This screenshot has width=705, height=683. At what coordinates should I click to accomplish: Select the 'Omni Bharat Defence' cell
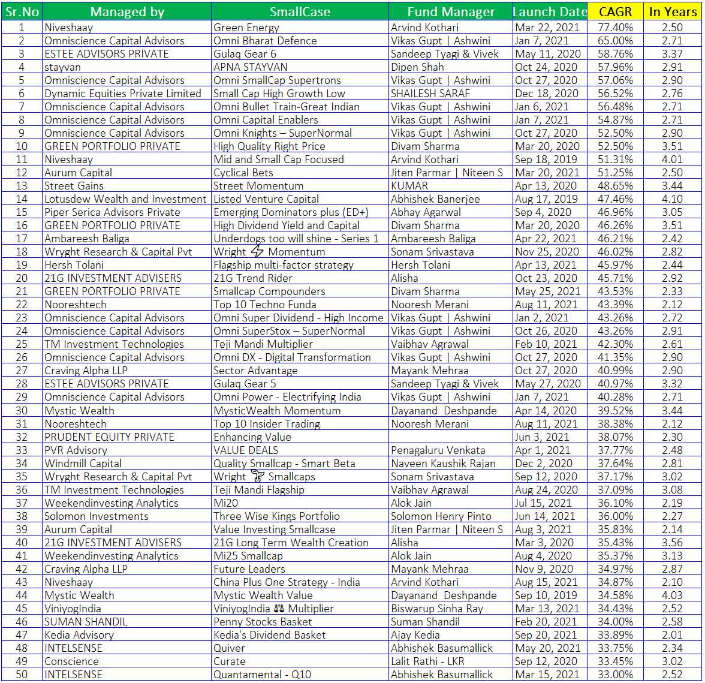pos(300,40)
